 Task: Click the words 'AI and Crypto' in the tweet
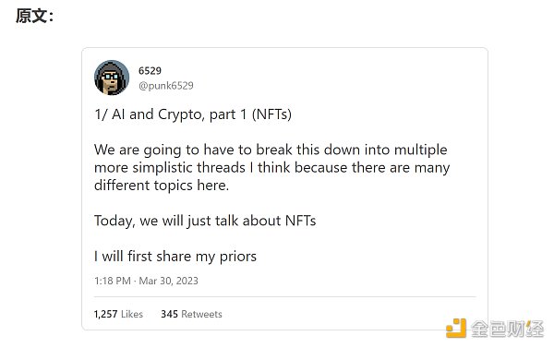pyautogui.click(x=158, y=114)
